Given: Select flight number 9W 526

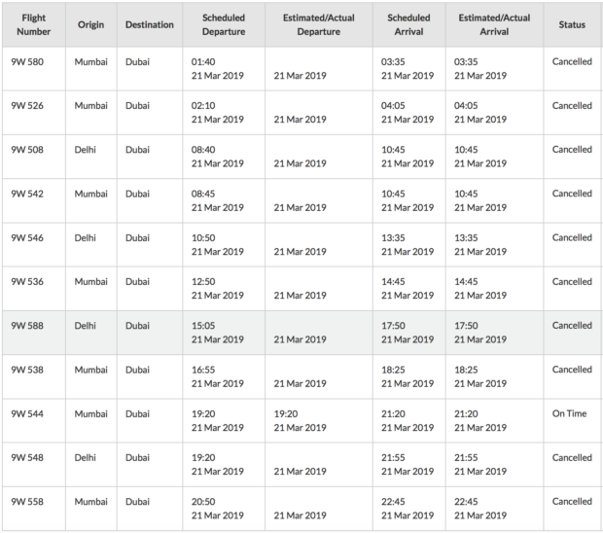Looking at the screenshot, I should tap(27, 106).
